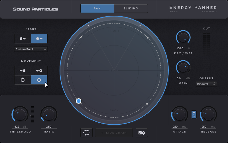
Task: Choose the move-toward-speaker movement icon
Action: point(23,71)
